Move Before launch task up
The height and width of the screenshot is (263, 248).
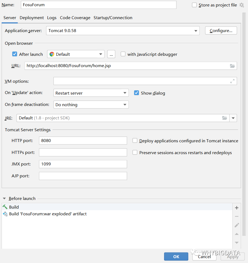click(237, 234)
